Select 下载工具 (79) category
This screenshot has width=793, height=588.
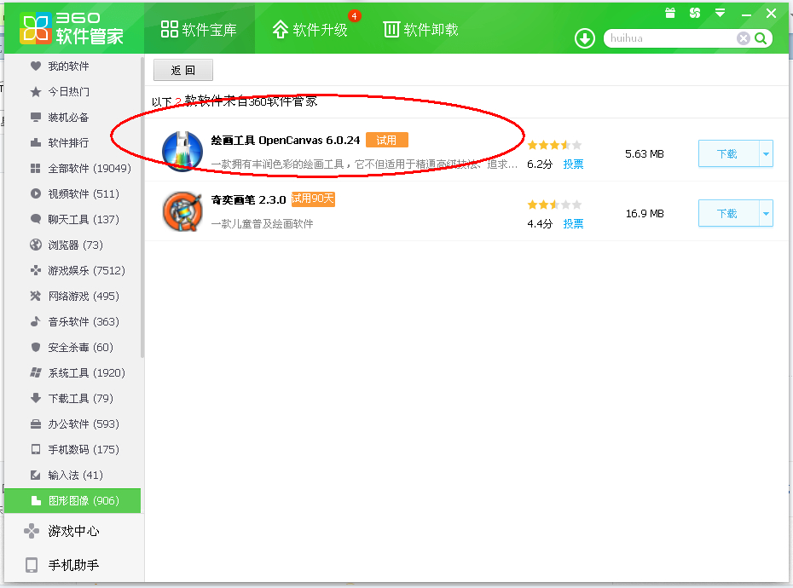click(x=80, y=399)
